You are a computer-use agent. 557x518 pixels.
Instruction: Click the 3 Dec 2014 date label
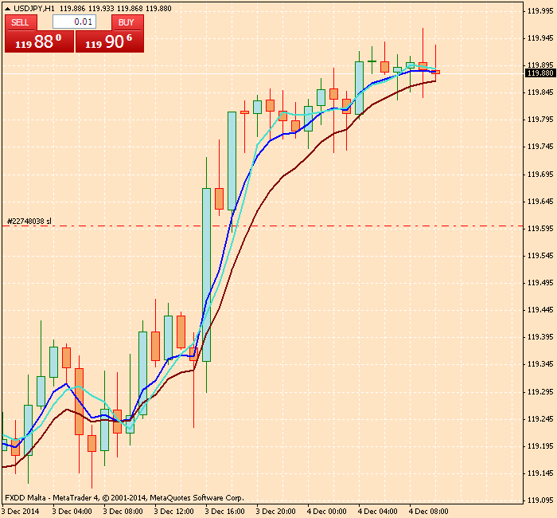[21, 511]
